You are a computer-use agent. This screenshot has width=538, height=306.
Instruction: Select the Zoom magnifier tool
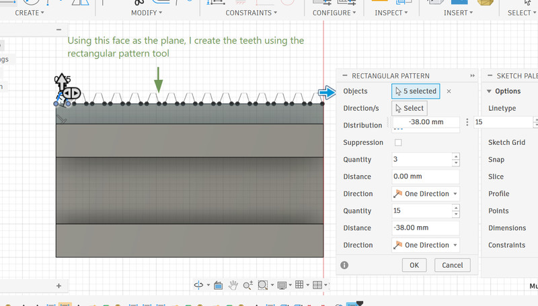point(247,285)
